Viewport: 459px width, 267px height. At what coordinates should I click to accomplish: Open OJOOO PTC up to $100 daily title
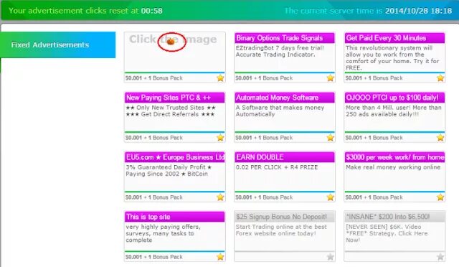pyautogui.click(x=394, y=98)
